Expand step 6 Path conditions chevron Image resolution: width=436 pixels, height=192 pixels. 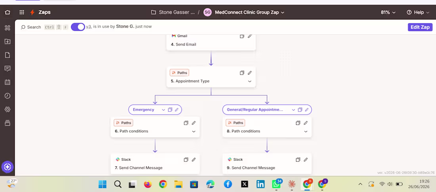[194, 132]
